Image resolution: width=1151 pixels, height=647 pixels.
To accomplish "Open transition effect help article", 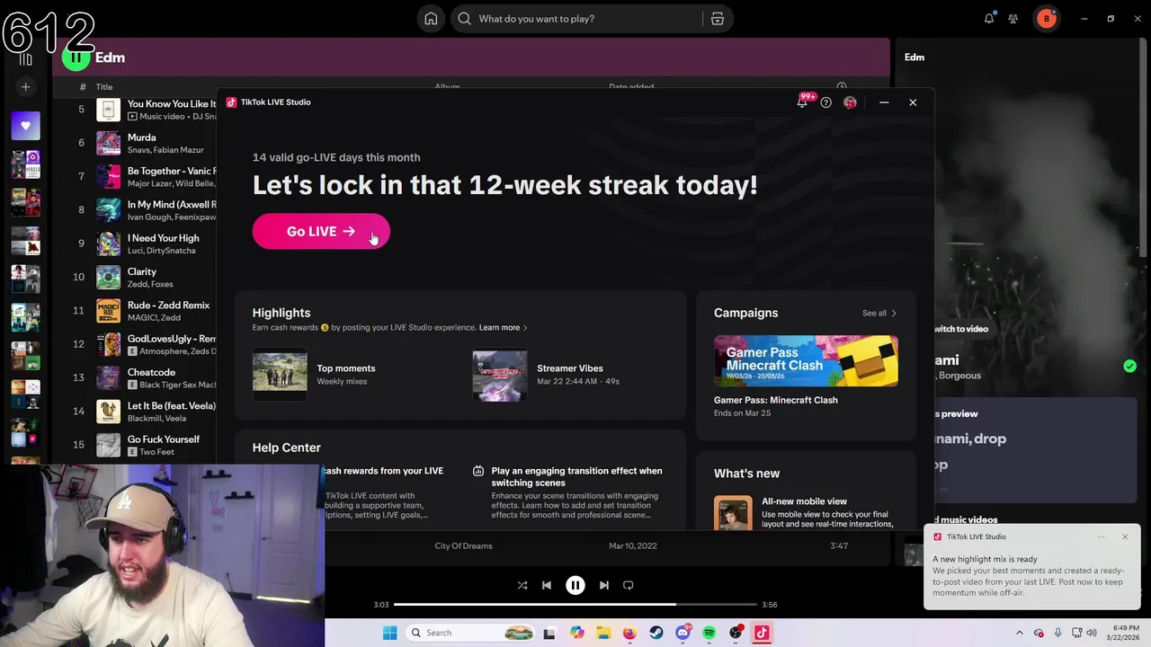I will point(576,476).
